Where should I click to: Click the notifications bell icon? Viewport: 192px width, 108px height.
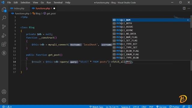(x=189, y=107)
